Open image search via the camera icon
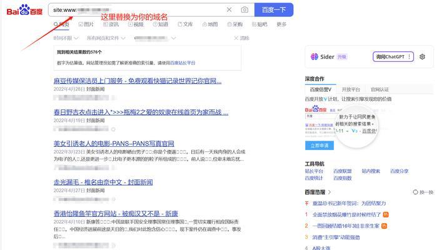437x250 pixels. [x=244, y=10]
